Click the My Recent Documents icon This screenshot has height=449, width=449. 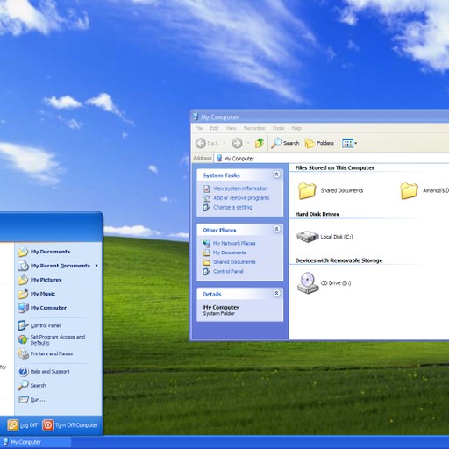coord(23,266)
